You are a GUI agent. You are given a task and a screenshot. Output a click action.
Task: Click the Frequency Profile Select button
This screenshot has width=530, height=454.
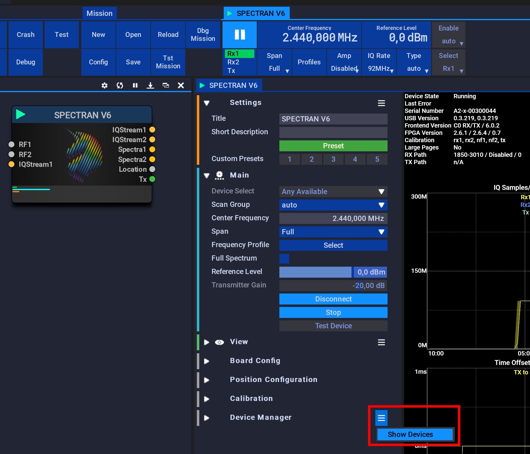(x=333, y=245)
